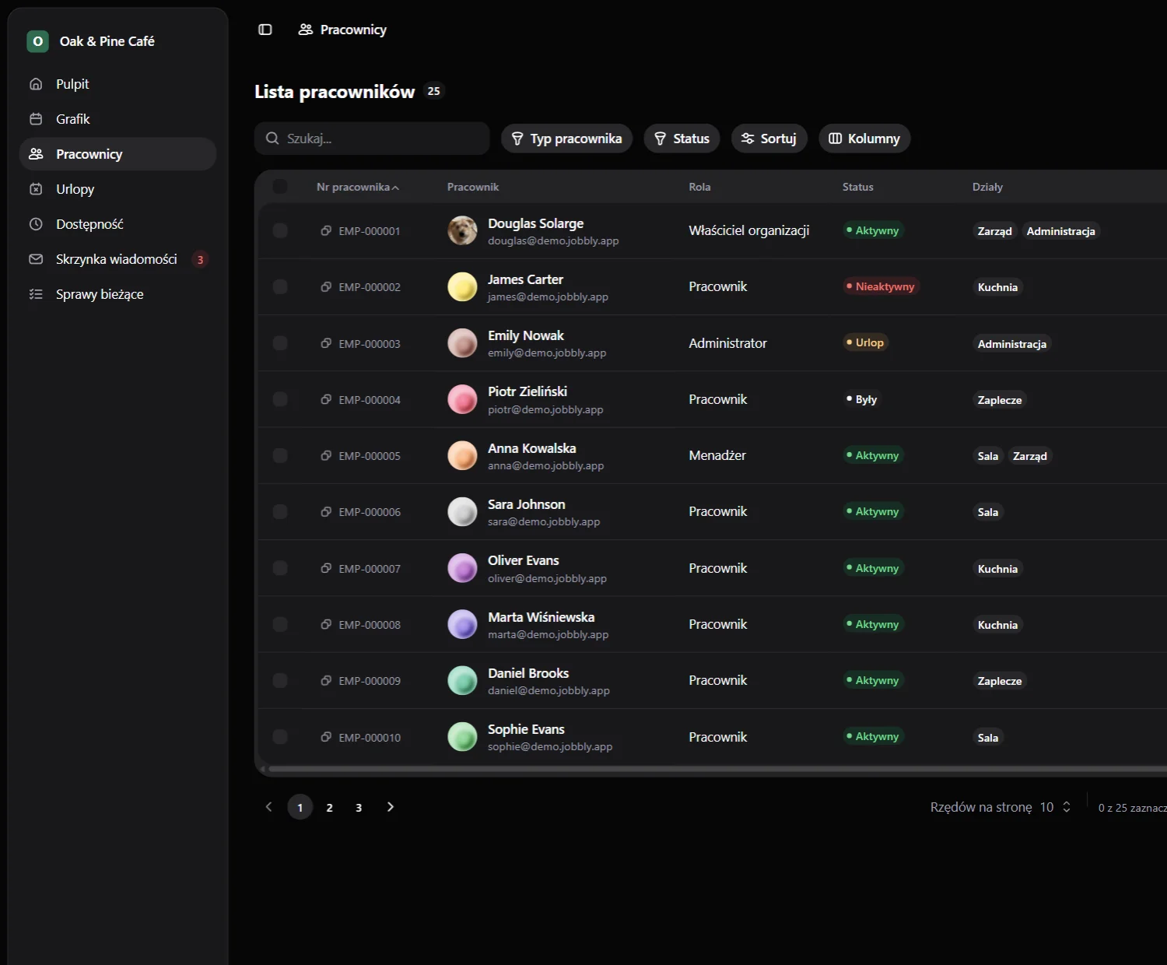Open Skrzynka wiadomości in the sidebar
Viewport: 1167px width, 965px height.
(117, 259)
